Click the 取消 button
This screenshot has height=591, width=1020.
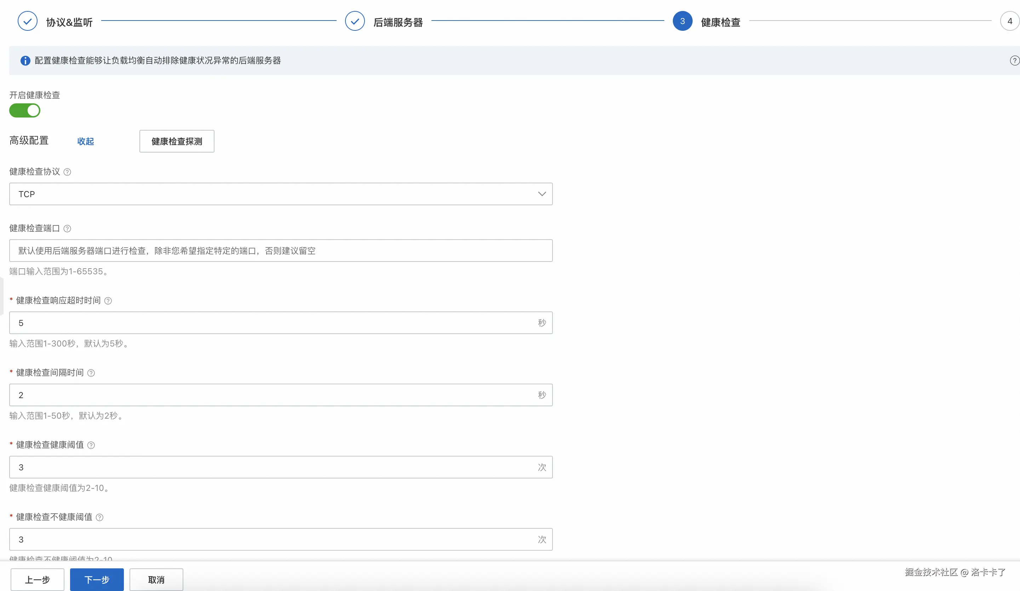156,580
